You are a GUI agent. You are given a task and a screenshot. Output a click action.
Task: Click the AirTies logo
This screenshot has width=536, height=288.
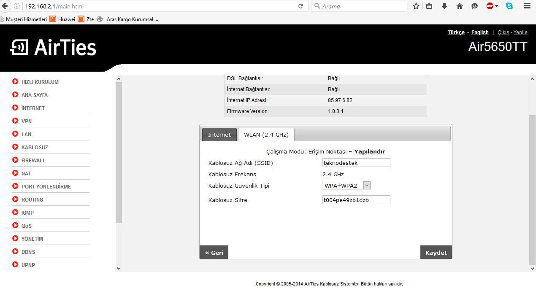pyautogui.click(x=53, y=48)
